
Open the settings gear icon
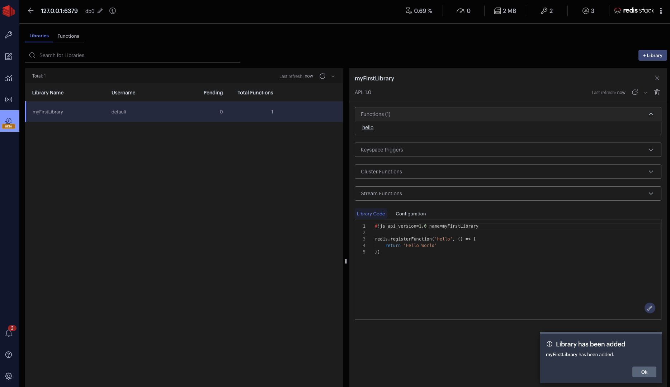point(9,376)
